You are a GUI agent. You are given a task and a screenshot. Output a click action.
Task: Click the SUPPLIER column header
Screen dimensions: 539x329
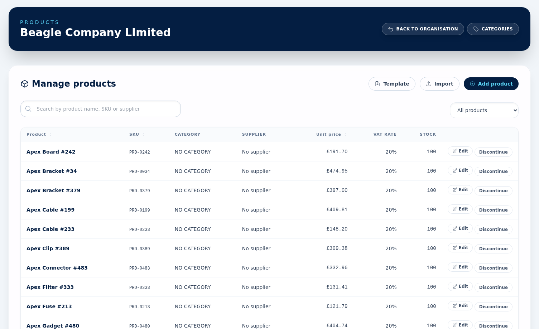(x=254, y=135)
